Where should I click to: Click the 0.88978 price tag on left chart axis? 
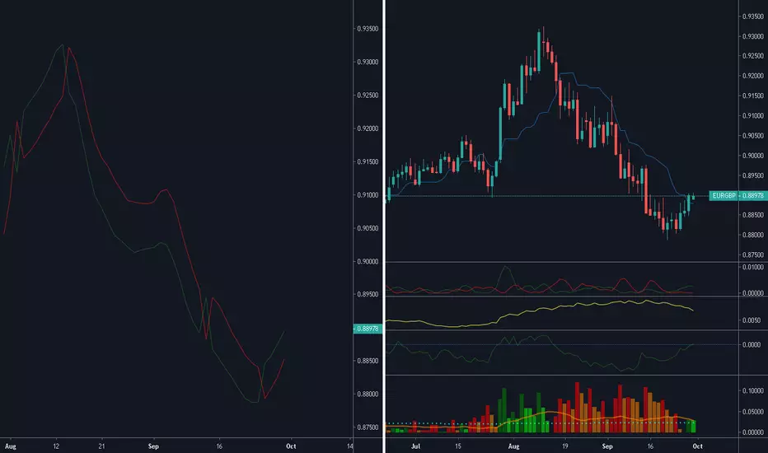[368, 329]
